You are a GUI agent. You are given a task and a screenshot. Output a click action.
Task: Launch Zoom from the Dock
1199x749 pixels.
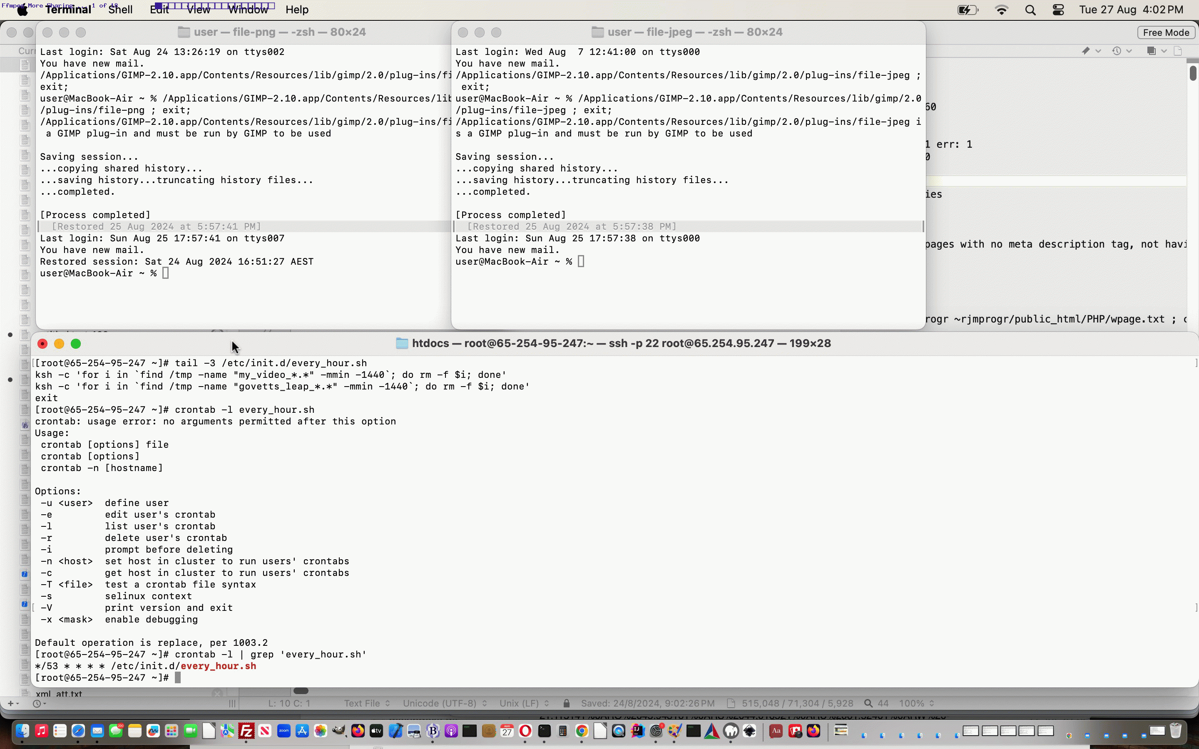[x=284, y=731]
